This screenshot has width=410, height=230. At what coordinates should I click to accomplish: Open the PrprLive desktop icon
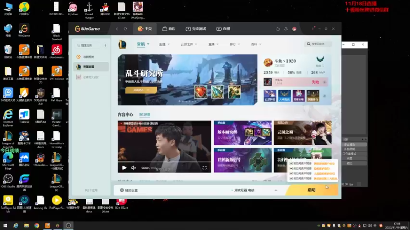pyautogui.click(x=73, y=9)
